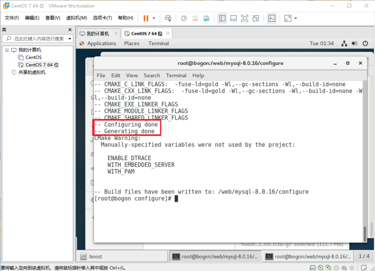
Task: Click the take snapshot icon
Action: pos(184,18)
